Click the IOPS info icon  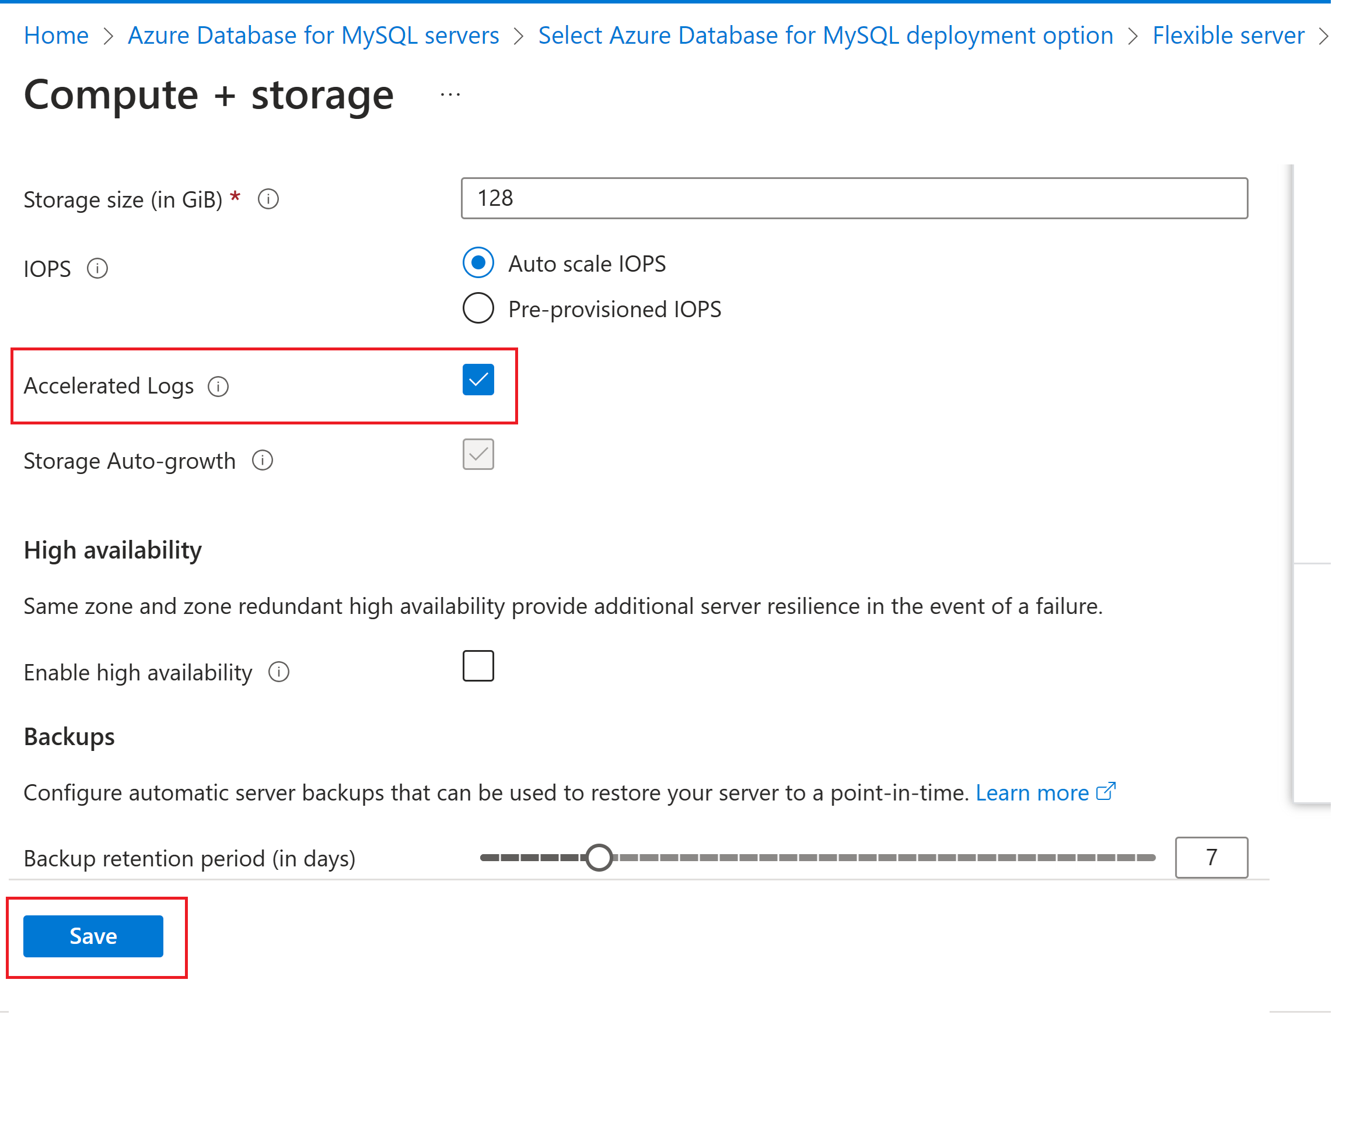tap(97, 268)
